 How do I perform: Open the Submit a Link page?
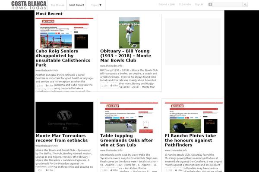pos(167,4)
